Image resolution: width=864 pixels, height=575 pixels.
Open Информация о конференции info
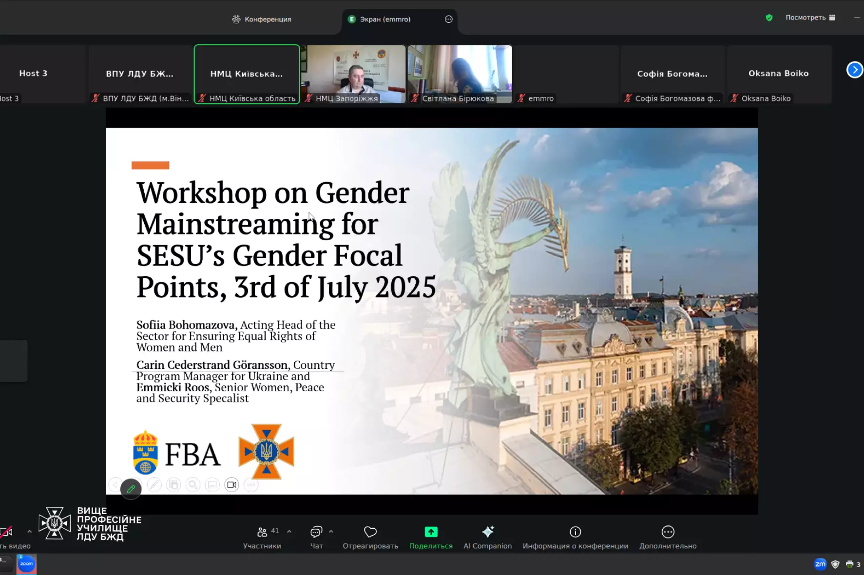pos(575,537)
